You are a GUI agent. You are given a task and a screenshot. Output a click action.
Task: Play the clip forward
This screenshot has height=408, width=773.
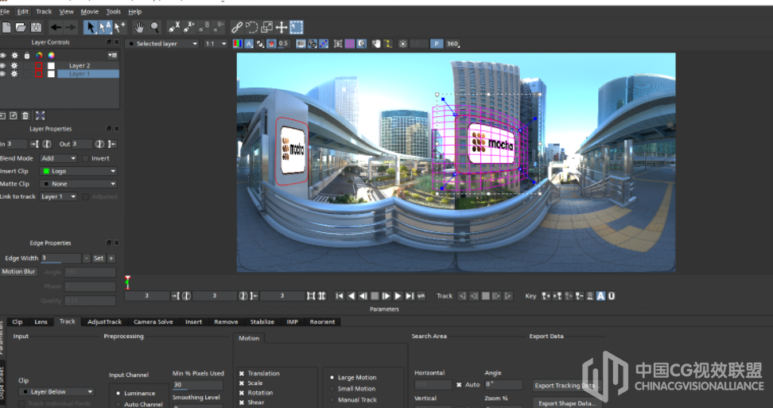click(x=398, y=296)
